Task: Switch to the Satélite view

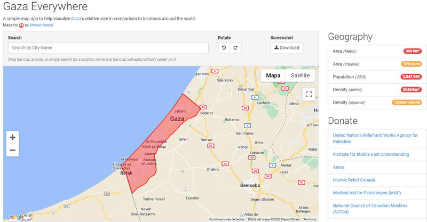Action: pos(300,75)
